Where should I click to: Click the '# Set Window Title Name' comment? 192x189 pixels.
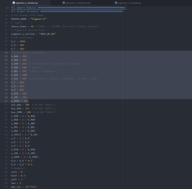27,15
